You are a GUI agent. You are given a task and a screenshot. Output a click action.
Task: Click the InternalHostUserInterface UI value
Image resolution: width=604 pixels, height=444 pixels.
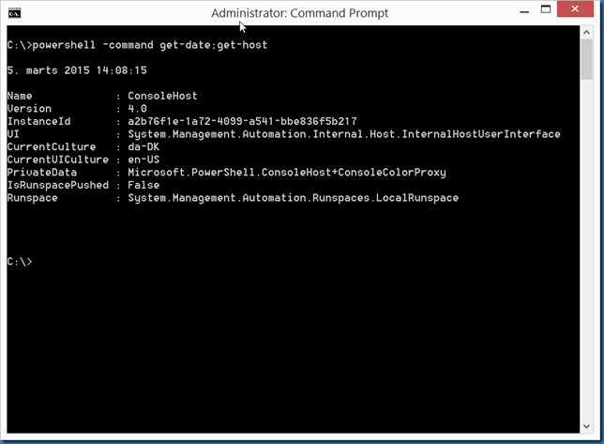click(343, 134)
